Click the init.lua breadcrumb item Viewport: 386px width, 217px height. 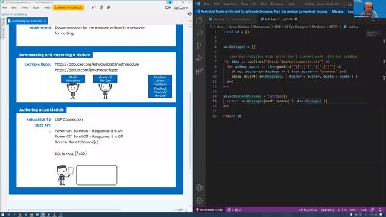click(351, 27)
